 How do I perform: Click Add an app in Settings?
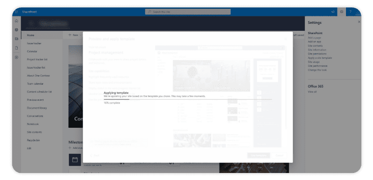click(314, 42)
